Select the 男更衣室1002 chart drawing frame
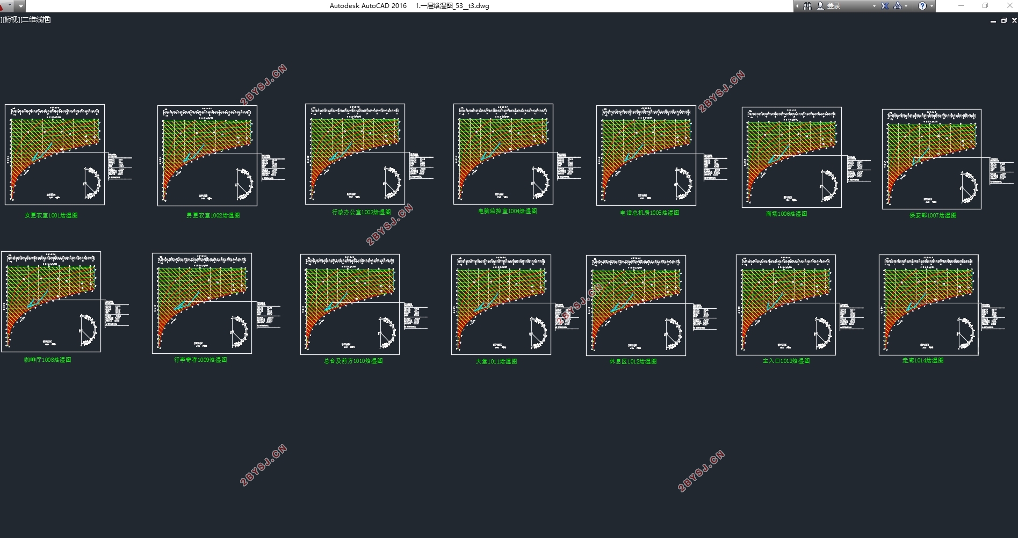 coord(207,156)
